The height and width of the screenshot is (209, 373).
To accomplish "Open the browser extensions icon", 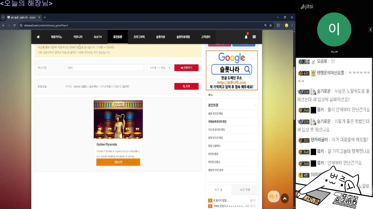I will (x=278, y=26).
